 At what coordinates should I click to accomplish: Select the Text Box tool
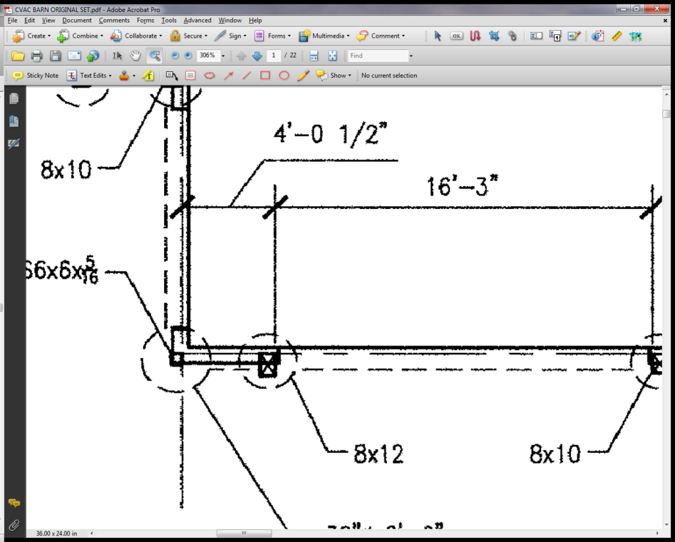191,75
